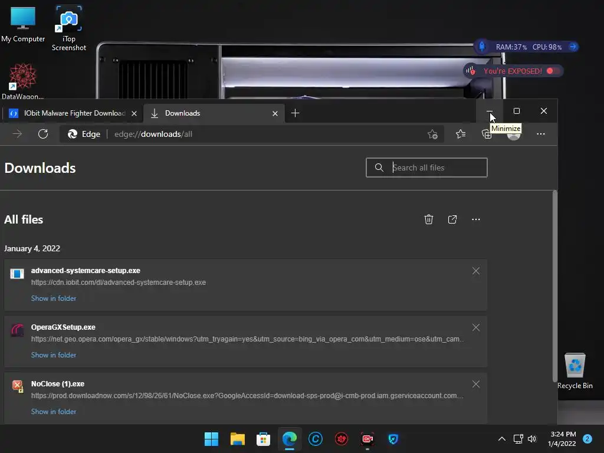This screenshot has height=453, width=604.
Task: Open the screen recorder taskbar icon
Action: tap(367, 439)
